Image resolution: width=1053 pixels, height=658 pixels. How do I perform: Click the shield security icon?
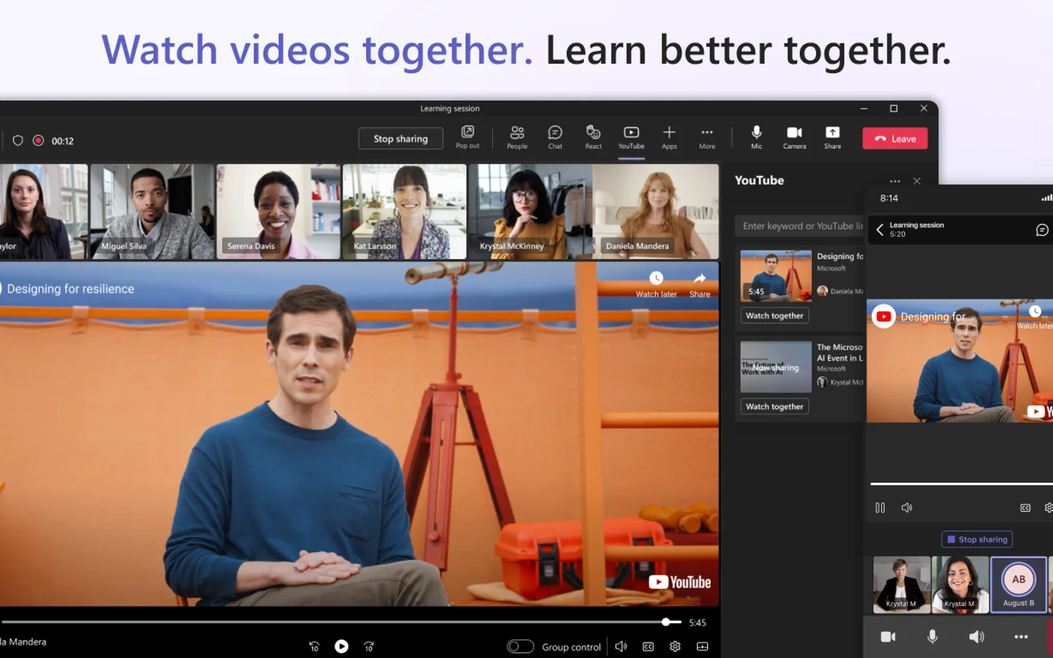tap(18, 140)
